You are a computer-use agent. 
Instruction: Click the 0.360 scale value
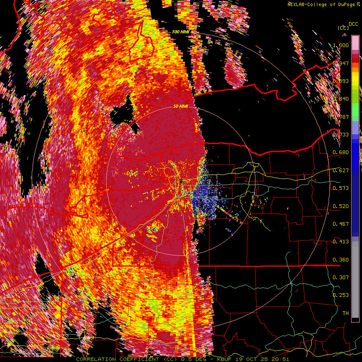point(341,260)
